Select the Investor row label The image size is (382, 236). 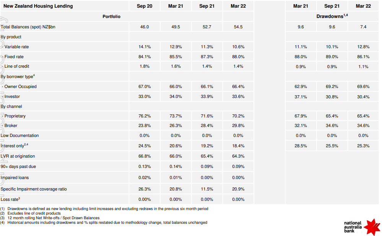pos(12,96)
